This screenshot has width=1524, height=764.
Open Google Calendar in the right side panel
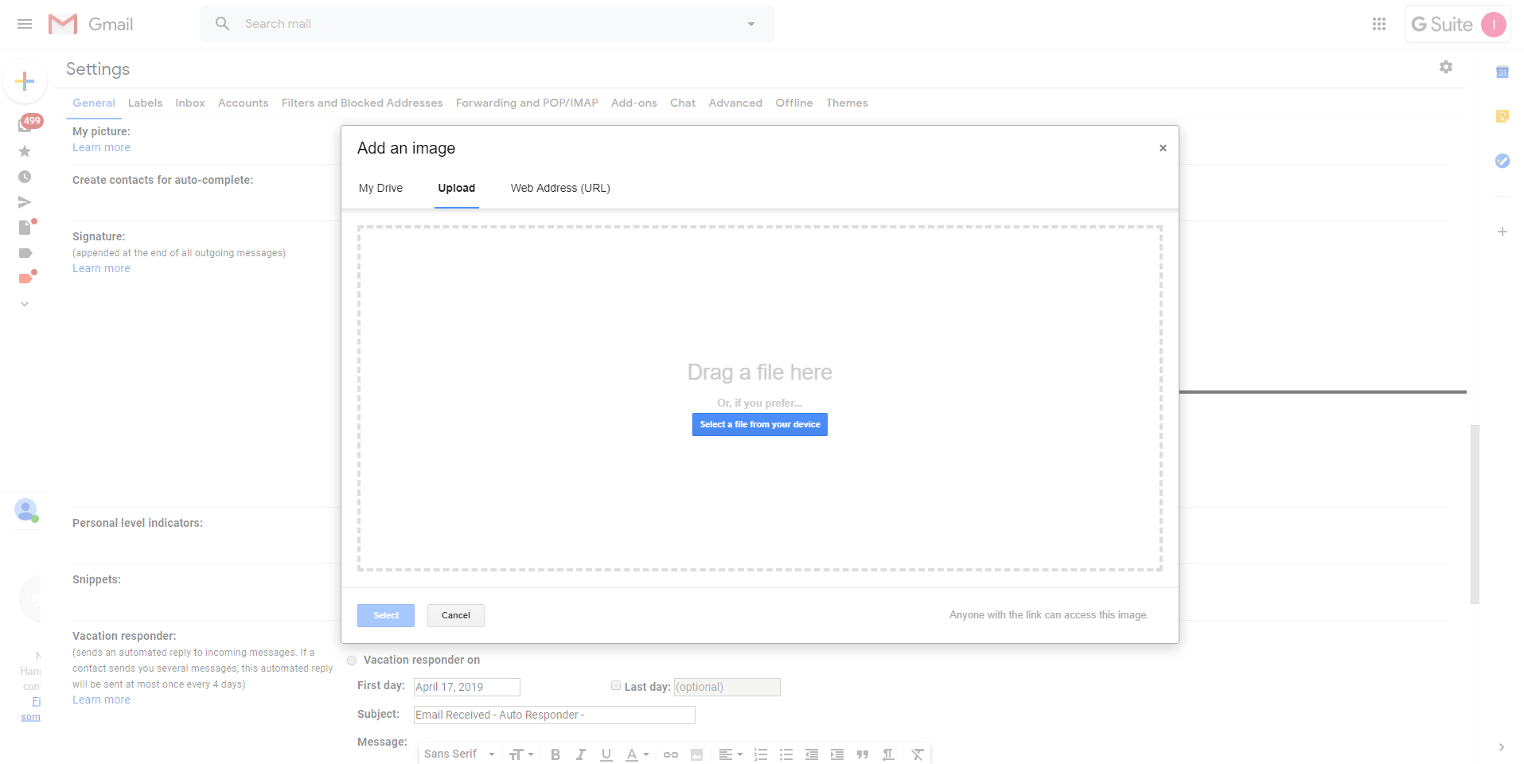[x=1503, y=72]
